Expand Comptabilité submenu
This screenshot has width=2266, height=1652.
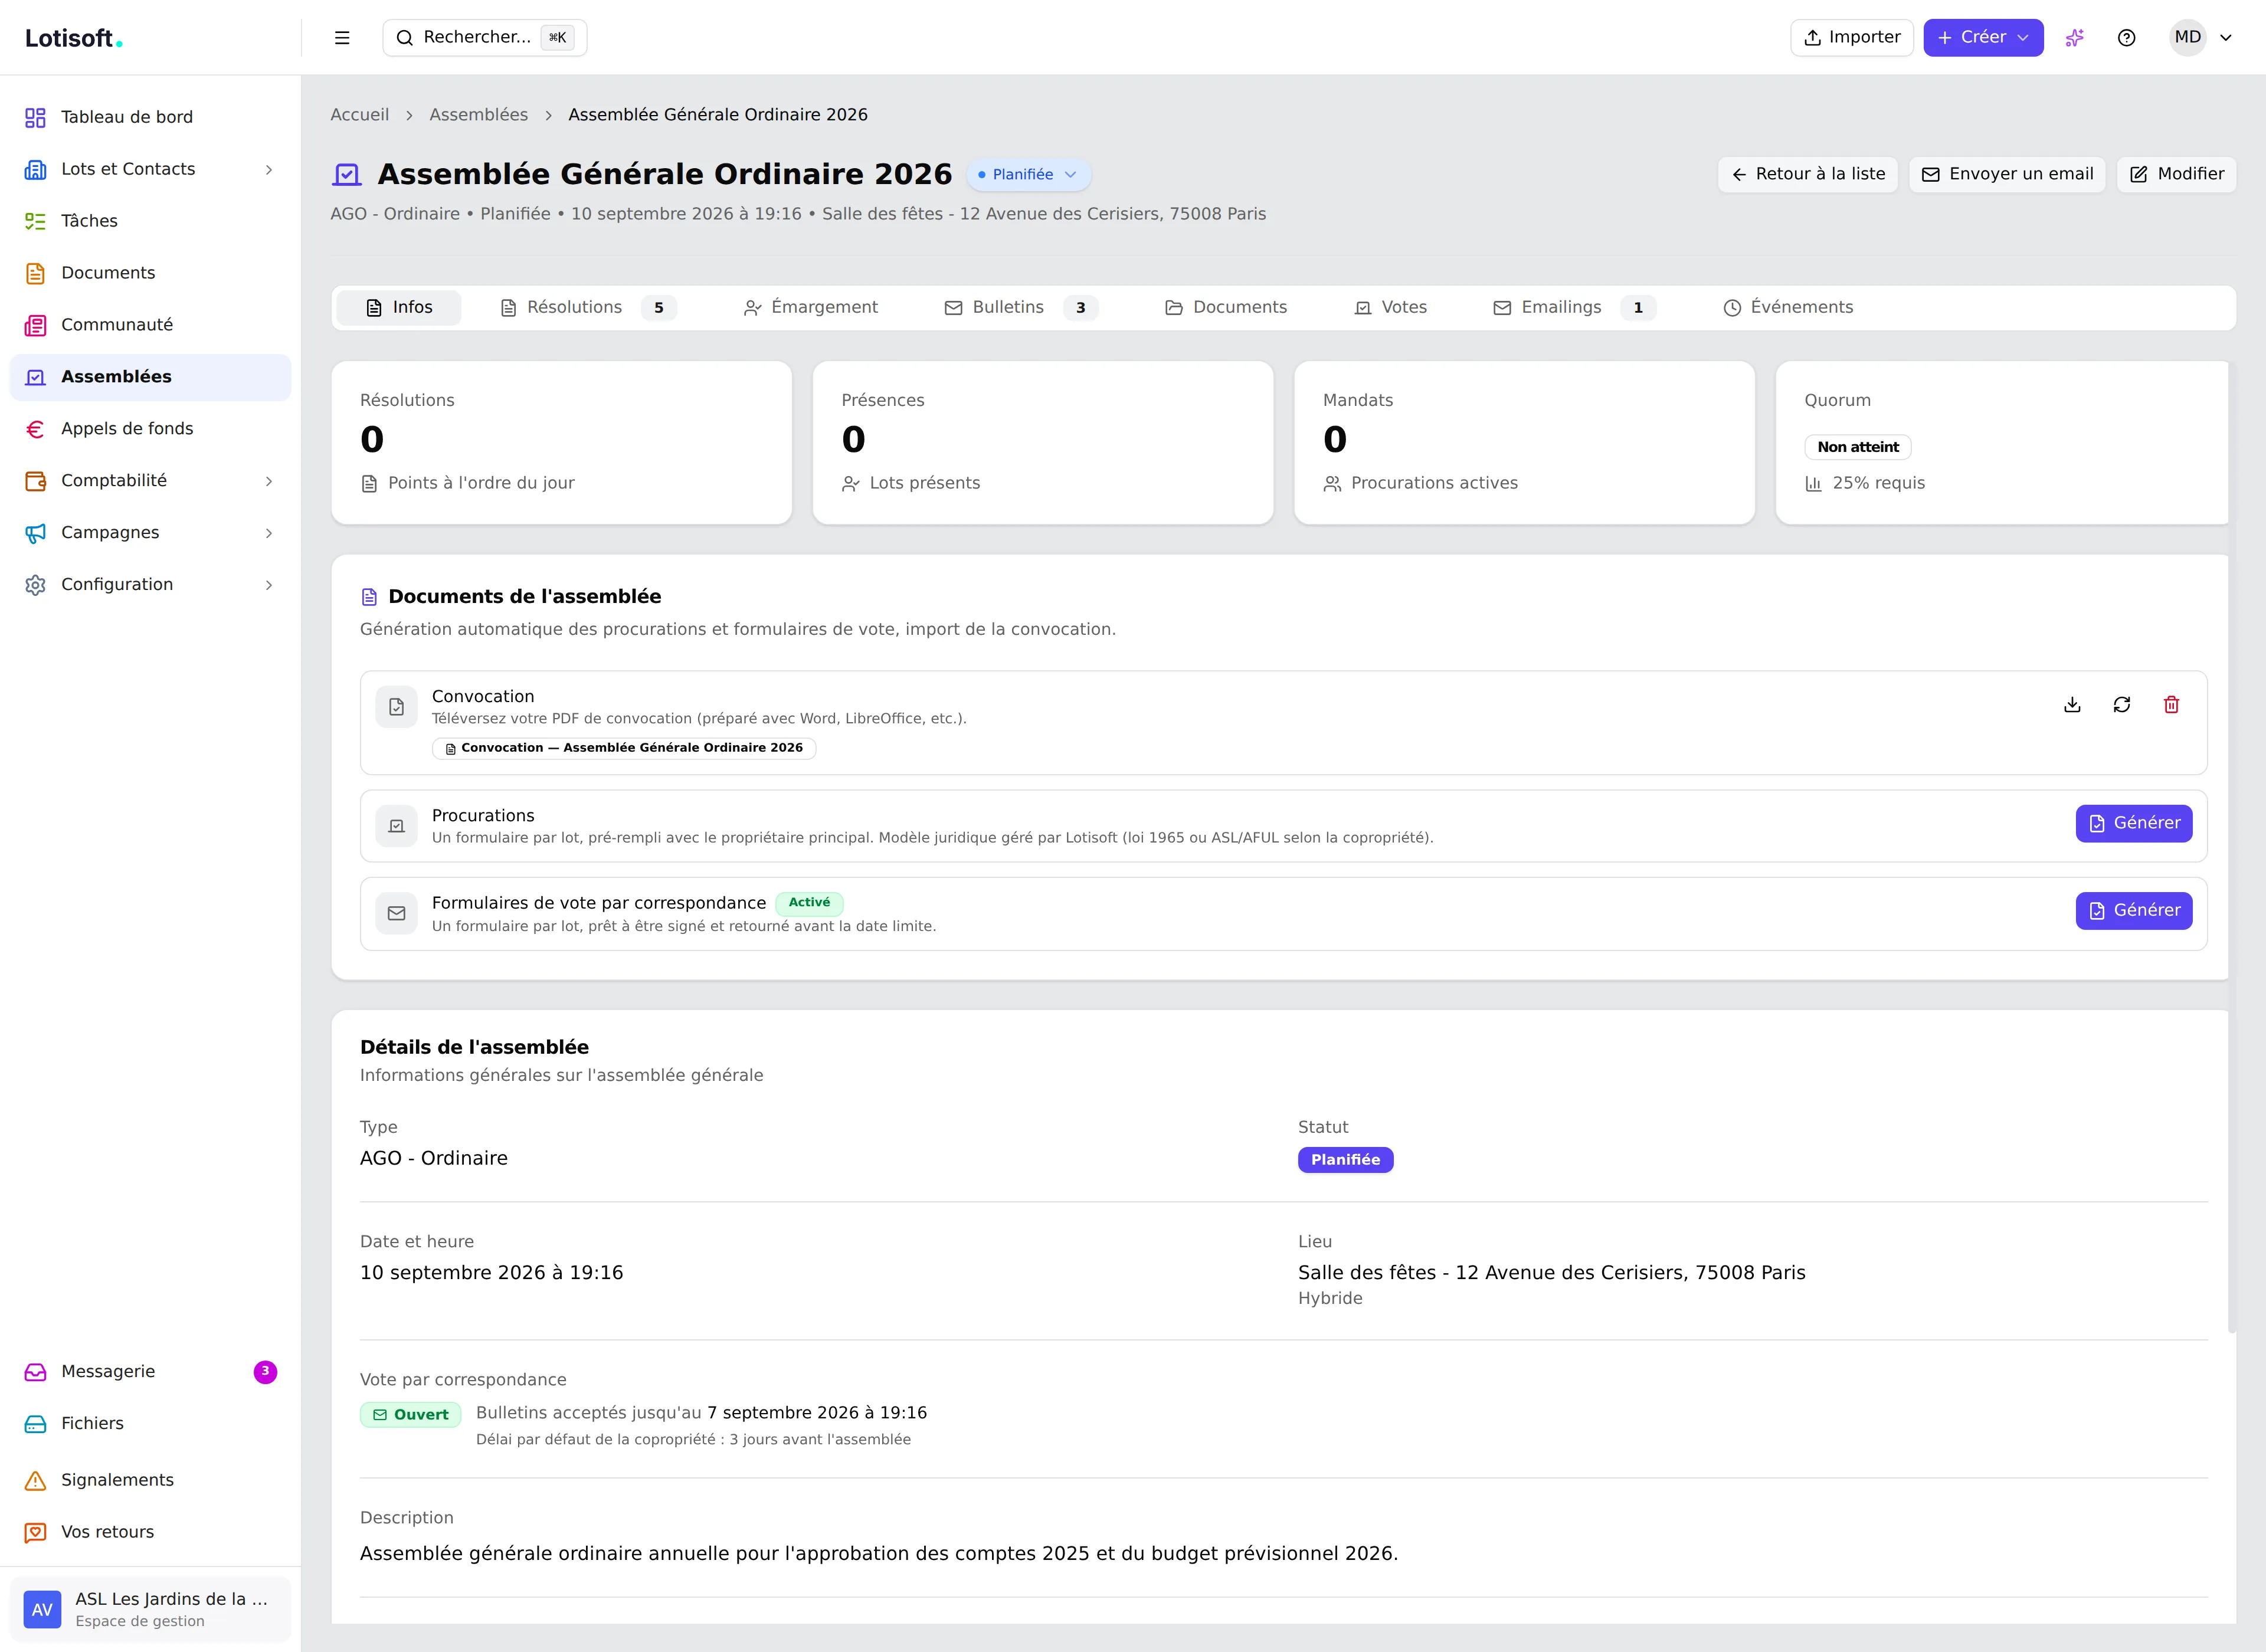point(268,481)
